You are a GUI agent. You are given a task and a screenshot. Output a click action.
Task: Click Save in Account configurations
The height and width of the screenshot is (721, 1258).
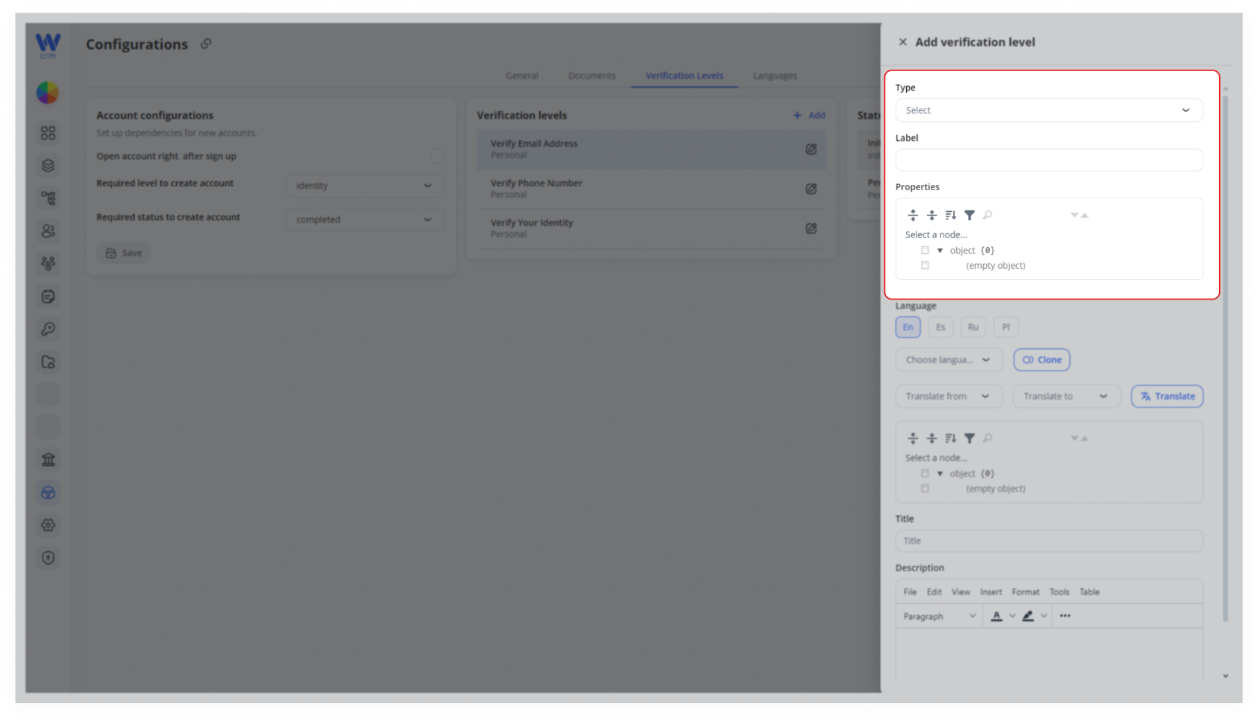pos(124,253)
